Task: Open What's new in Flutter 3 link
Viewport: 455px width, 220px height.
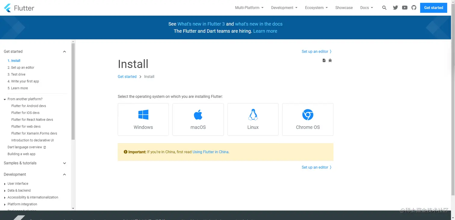Action: [201, 24]
